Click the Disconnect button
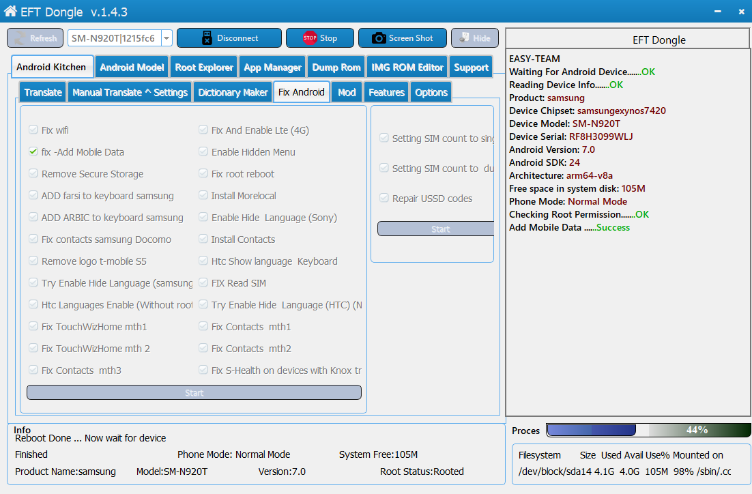752x494 pixels. coord(229,38)
